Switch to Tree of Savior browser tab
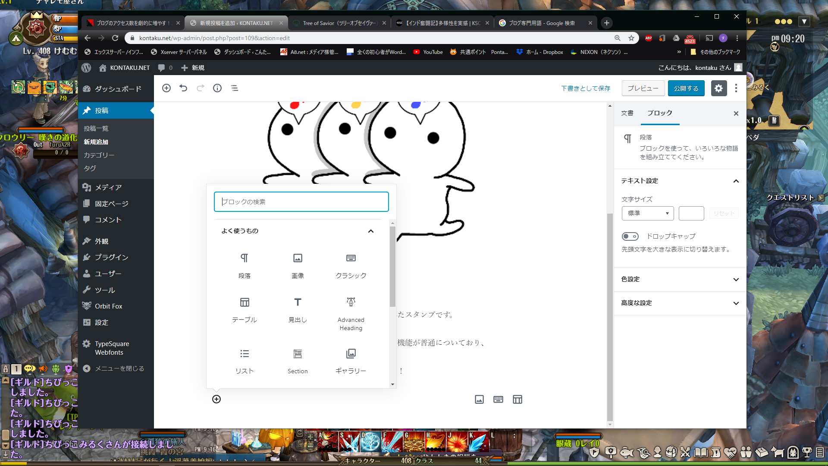 [x=340, y=23]
